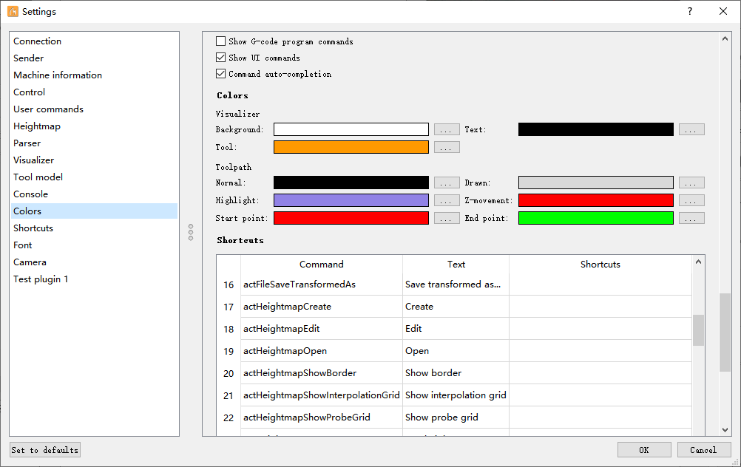Open the Heightmap settings section
The image size is (741, 467).
coord(37,126)
